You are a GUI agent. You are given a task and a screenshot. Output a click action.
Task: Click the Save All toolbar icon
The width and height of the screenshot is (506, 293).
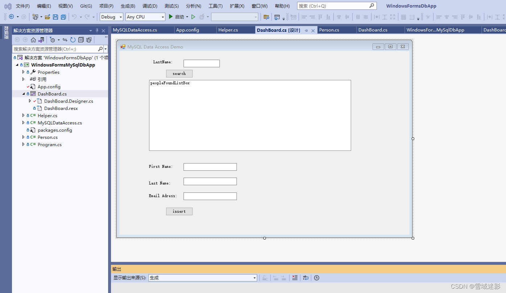click(63, 17)
